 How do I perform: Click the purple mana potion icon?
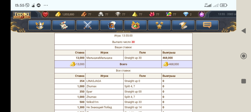pyautogui.click(x=201, y=14)
